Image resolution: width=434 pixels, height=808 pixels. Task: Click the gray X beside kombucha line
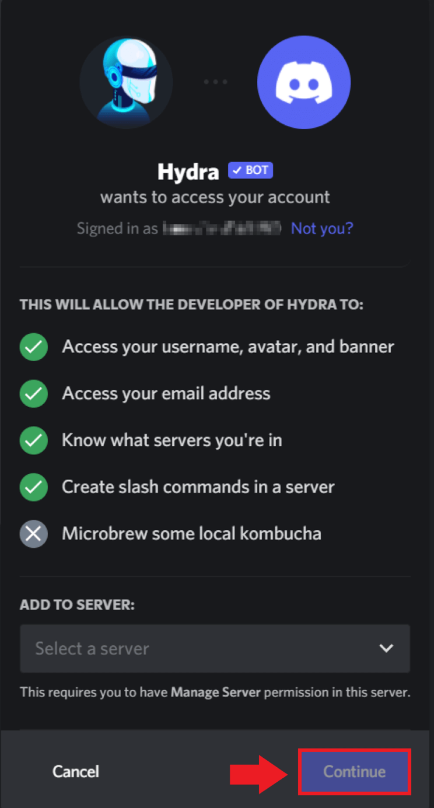[x=34, y=534]
